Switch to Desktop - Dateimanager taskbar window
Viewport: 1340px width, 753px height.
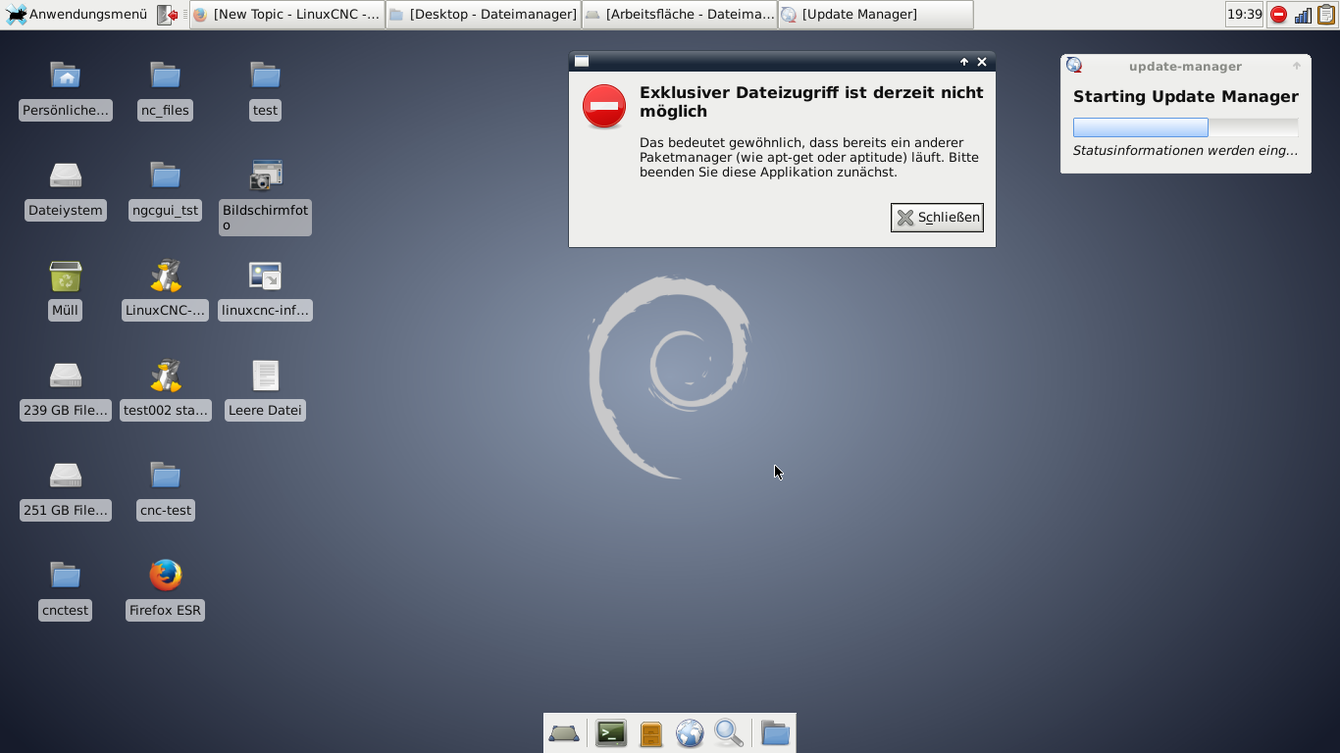pos(484,15)
